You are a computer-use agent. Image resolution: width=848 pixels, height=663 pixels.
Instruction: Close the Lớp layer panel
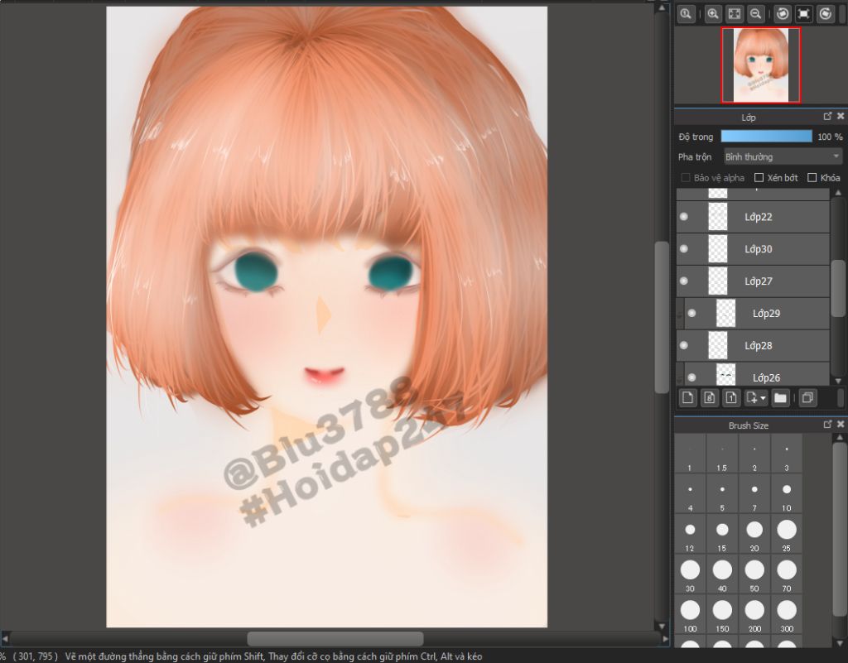[x=840, y=116]
